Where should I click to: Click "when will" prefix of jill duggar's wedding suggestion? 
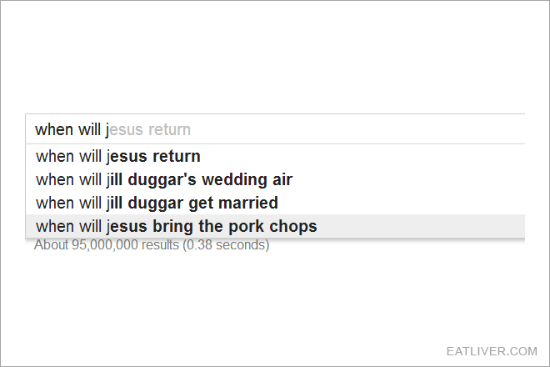(x=68, y=179)
